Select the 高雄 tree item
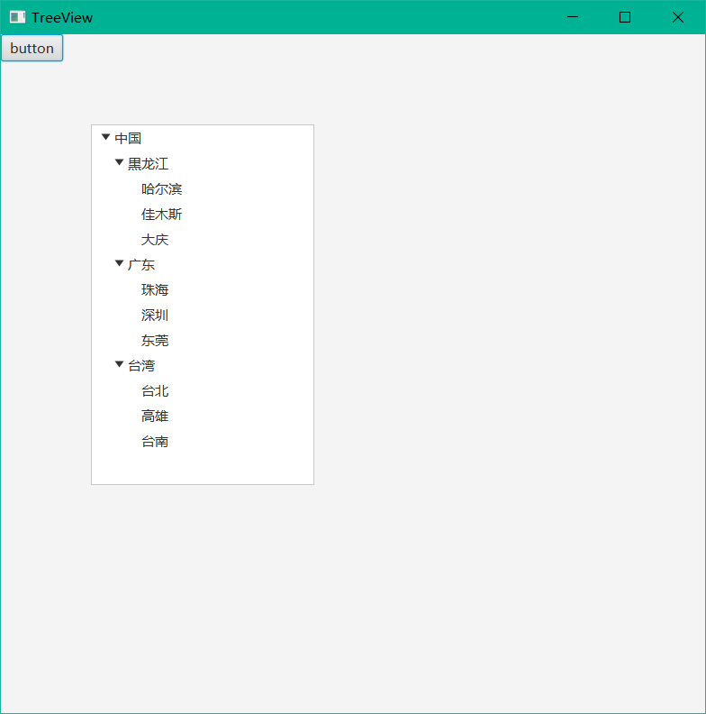Screen dimensions: 706x714 click(203, 416)
